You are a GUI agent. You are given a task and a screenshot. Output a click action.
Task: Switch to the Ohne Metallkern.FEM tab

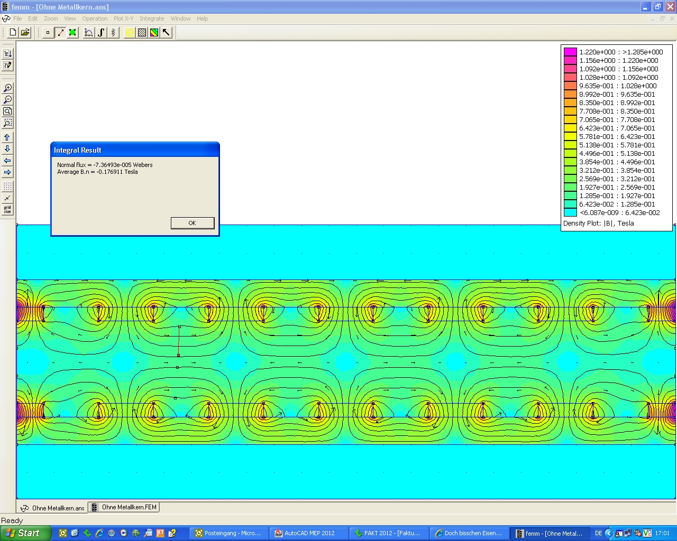(124, 507)
